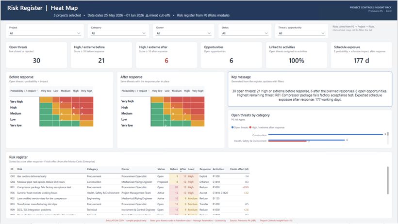This screenshot has width=398, height=224.
Task: Select risk R03 Transformer manufacturing slot slips
Action: click(130, 204)
